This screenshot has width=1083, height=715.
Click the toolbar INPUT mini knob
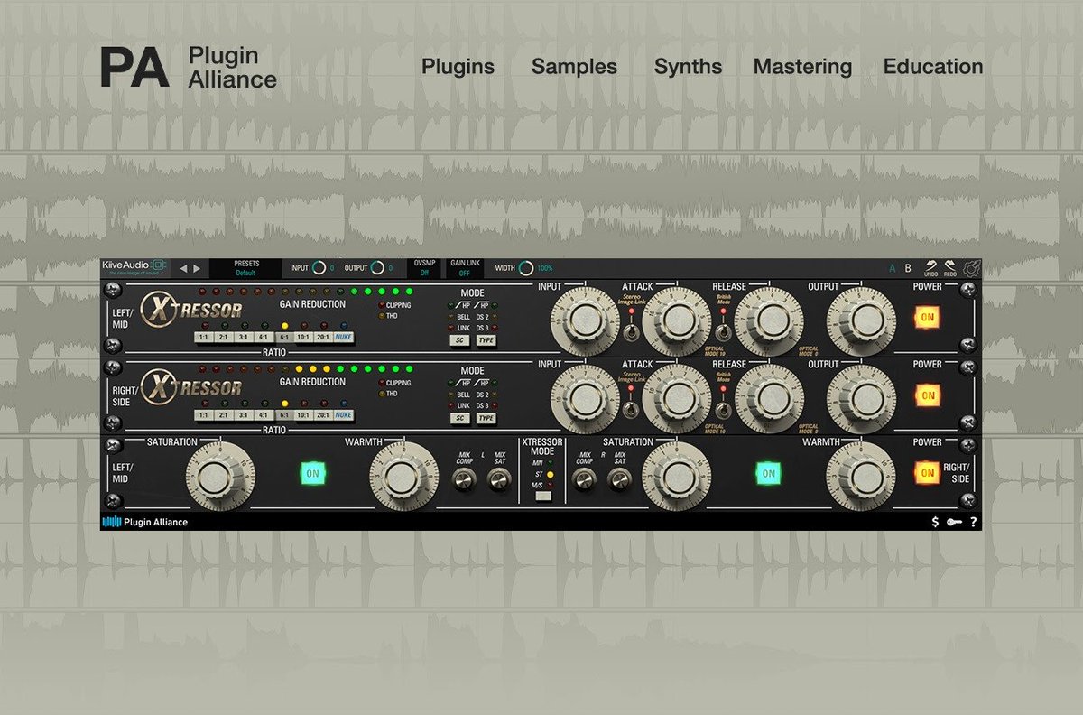(319, 268)
